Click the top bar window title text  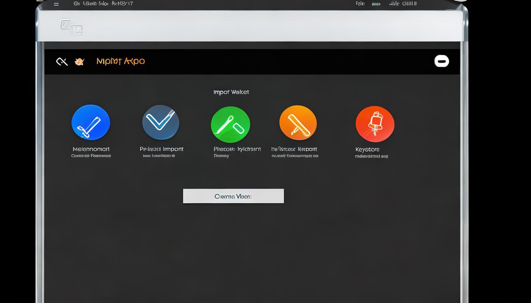(103, 4)
